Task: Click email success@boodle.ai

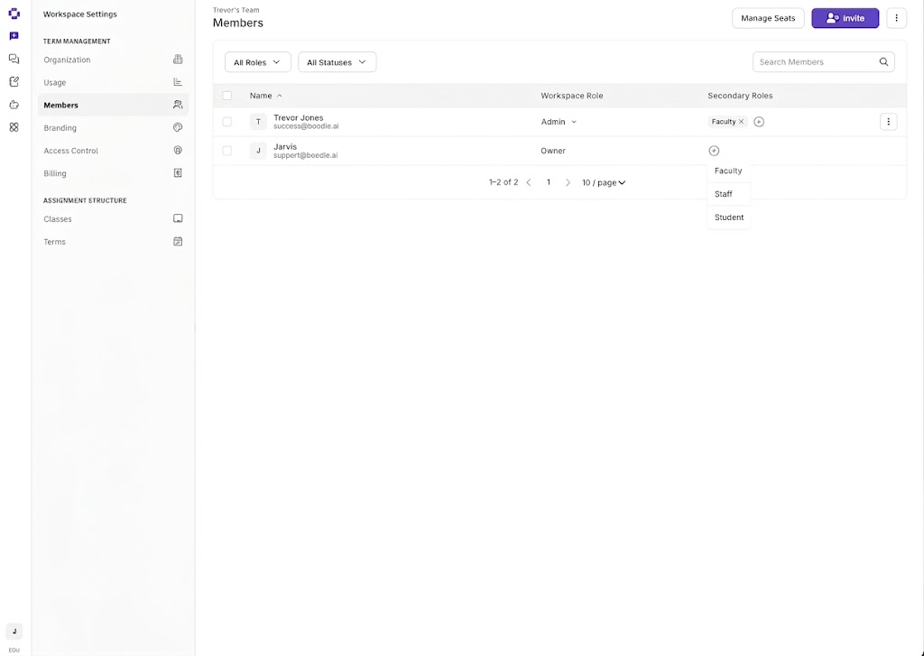Action: [306, 126]
